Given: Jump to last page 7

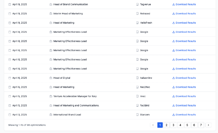Looking at the screenshot, I should [201, 125].
